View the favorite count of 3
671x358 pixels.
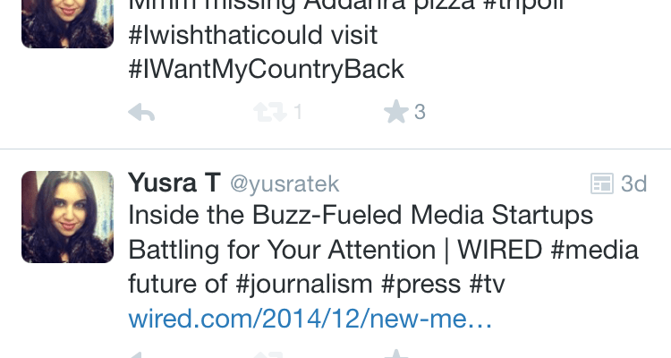pos(420,113)
